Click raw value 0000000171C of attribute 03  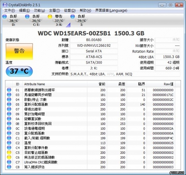[x=163, y=95]
